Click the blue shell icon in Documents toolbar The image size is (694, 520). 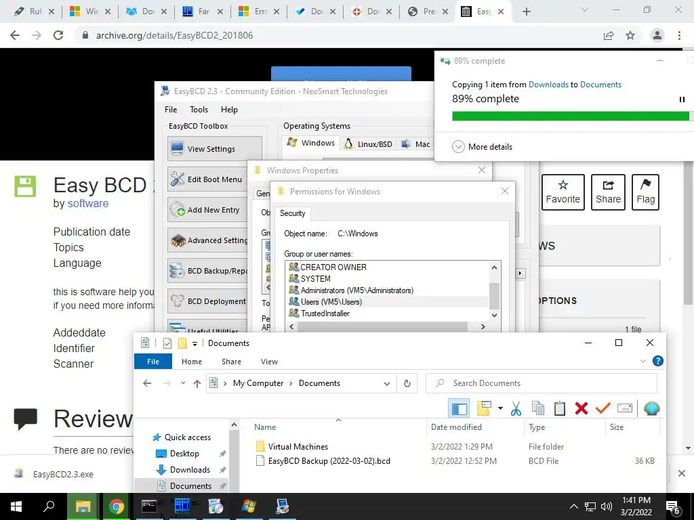click(651, 408)
